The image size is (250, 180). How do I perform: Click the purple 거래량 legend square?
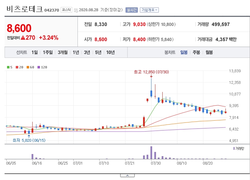pyautogui.click(x=234, y=148)
